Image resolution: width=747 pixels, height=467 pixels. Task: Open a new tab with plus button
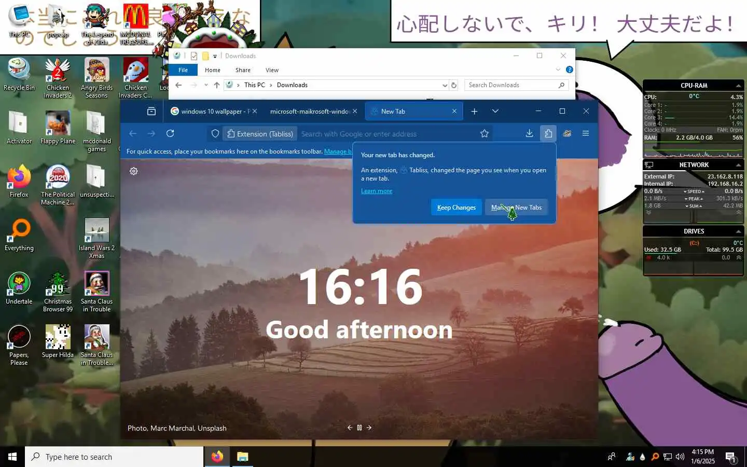[x=474, y=111]
